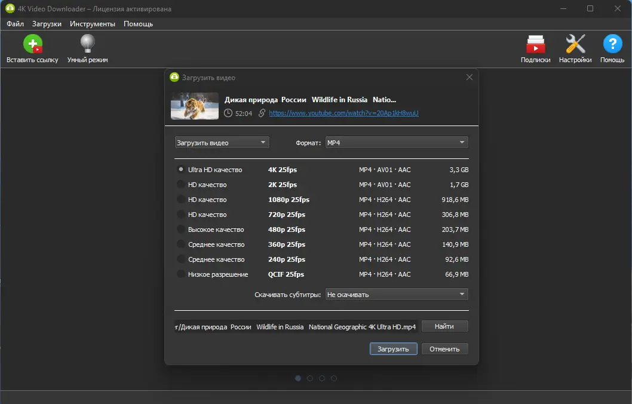
Task: Open Скачивать субтитры dropdown
Action: pyautogui.click(x=397, y=294)
